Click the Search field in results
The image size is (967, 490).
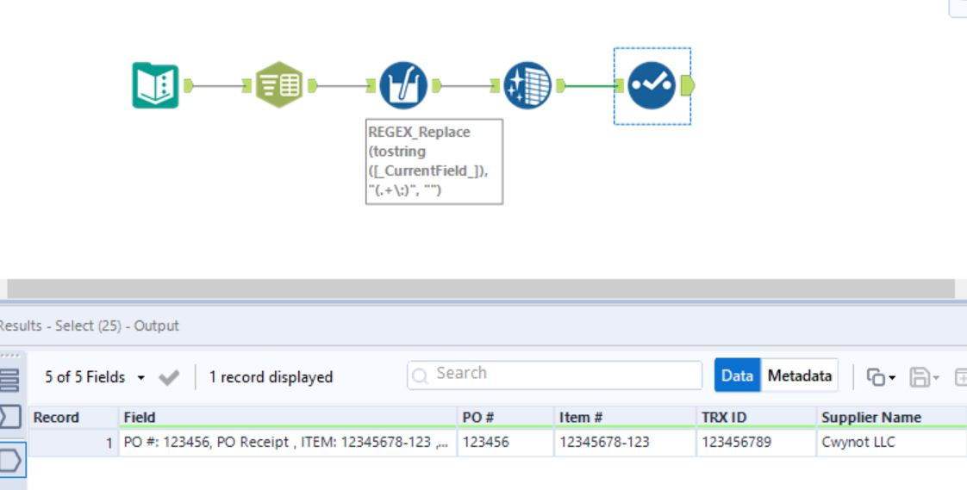(555, 375)
